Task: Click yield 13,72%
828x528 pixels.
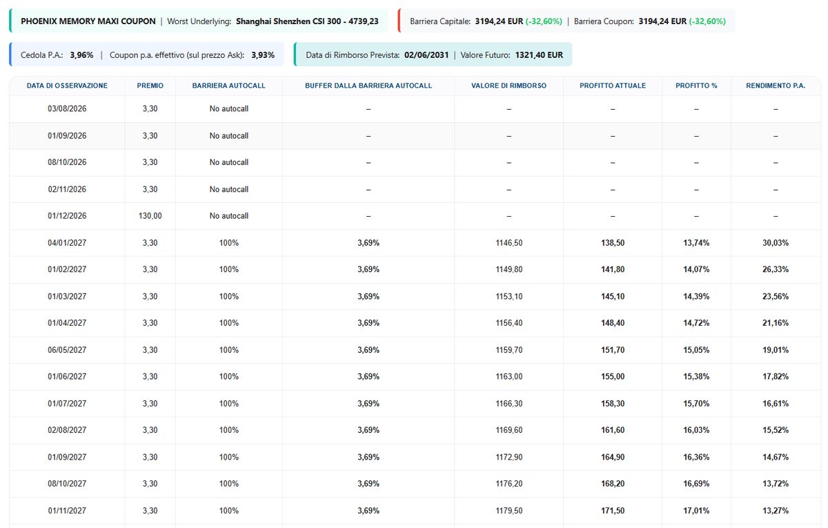Action: point(776,484)
